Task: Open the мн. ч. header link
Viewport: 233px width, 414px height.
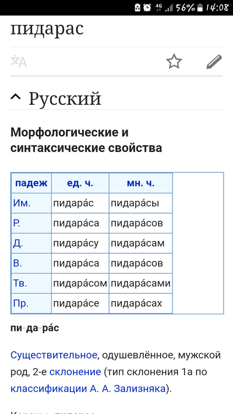Action: click(140, 183)
